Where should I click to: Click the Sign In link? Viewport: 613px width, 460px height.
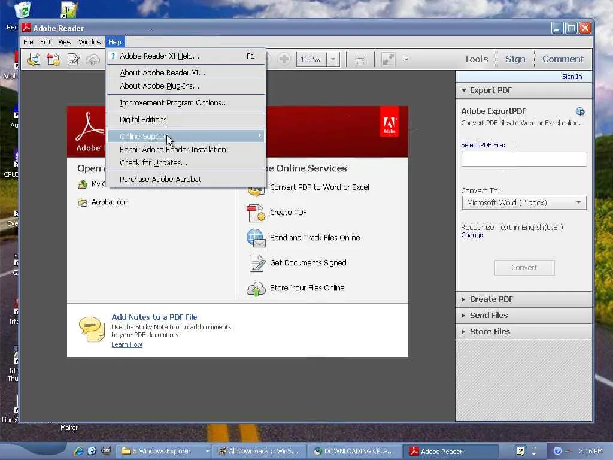(572, 77)
